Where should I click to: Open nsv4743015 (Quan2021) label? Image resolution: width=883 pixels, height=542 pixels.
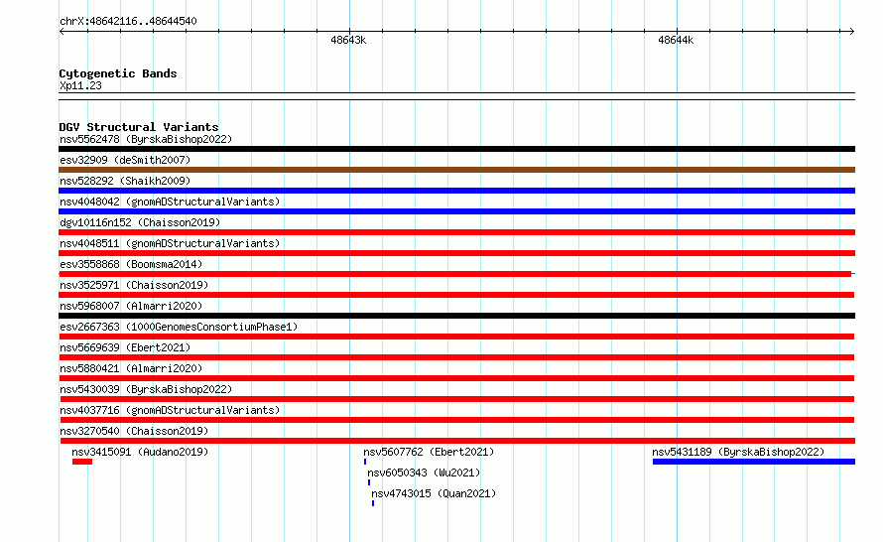[x=434, y=493]
